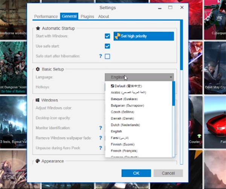
Task: Enable Safe start after hibernation checkbox
Action: (107, 56)
